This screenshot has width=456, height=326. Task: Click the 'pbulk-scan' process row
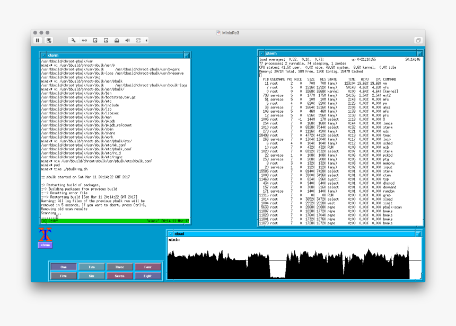[x=331, y=207]
